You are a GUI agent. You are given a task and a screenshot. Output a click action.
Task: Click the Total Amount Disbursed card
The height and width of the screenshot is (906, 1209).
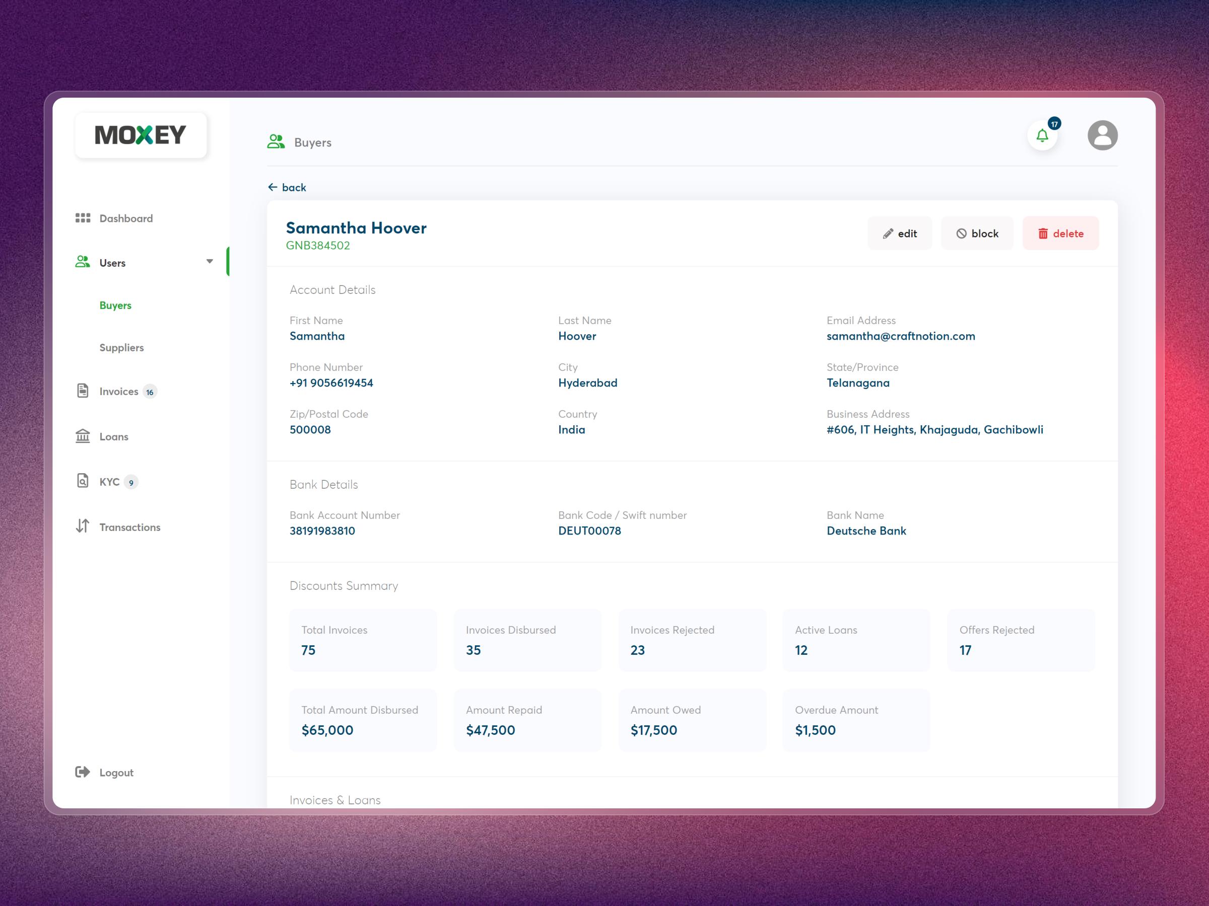pyautogui.click(x=363, y=720)
